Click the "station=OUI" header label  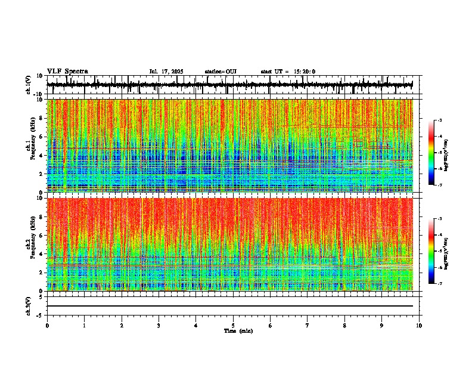[221, 72]
